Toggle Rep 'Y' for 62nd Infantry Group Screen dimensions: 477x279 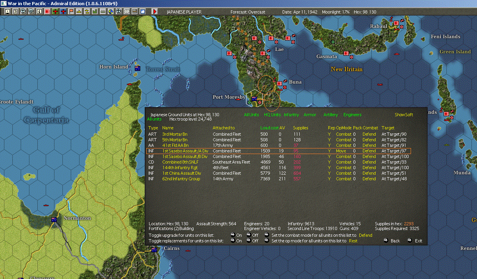[x=329, y=179]
